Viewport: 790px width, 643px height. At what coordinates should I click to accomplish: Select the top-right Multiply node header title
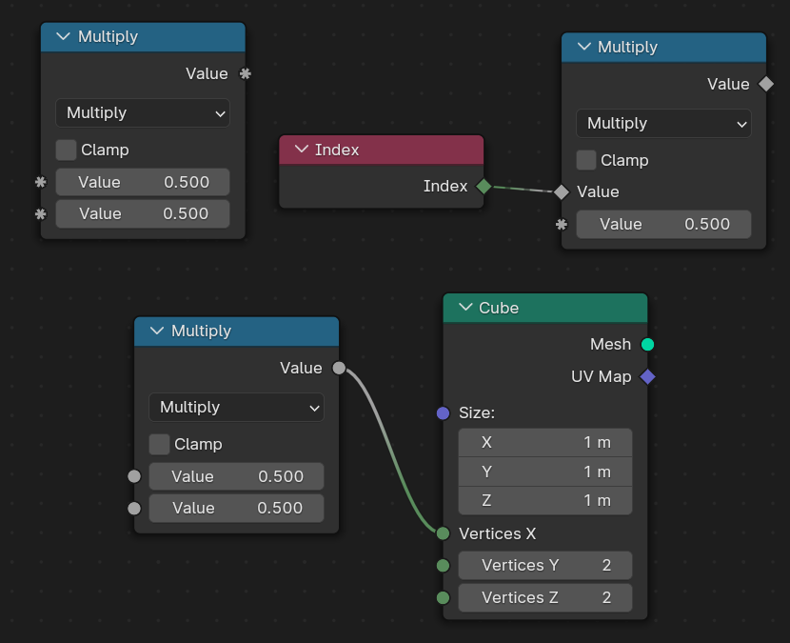pyautogui.click(x=627, y=47)
